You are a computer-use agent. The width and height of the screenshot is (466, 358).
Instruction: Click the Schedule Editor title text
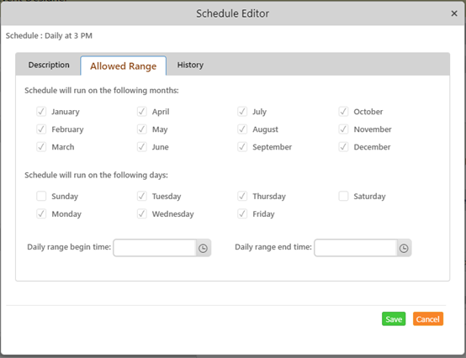pos(232,13)
